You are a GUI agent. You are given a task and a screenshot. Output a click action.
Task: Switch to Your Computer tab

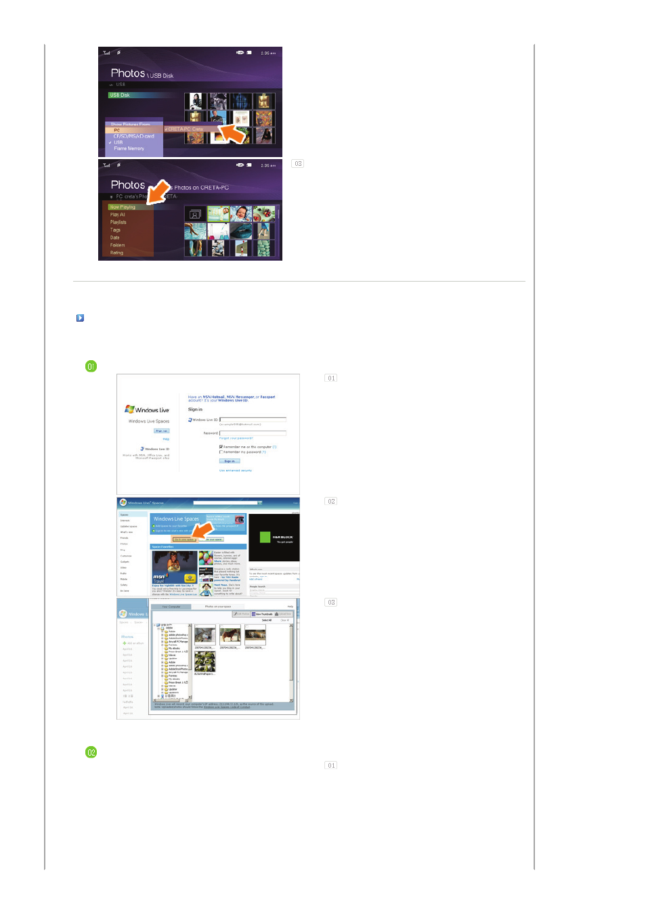coord(171,607)
